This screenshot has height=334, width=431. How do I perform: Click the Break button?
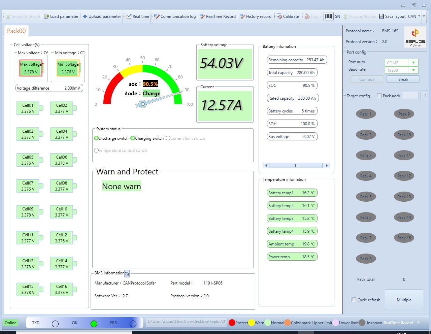pos(403,79)
